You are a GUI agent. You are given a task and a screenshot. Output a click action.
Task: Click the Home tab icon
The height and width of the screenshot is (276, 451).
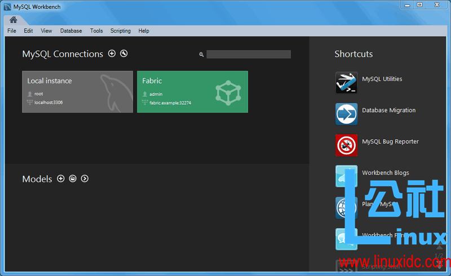coord(13,20)
